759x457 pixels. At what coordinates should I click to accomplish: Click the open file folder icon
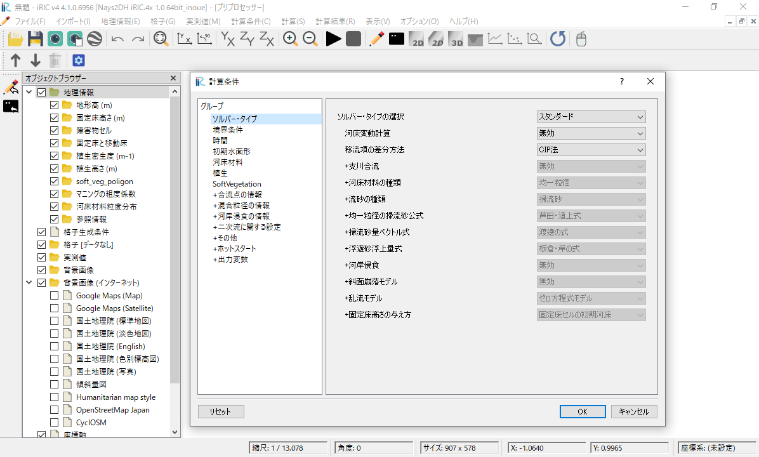(x=15, y=39)
